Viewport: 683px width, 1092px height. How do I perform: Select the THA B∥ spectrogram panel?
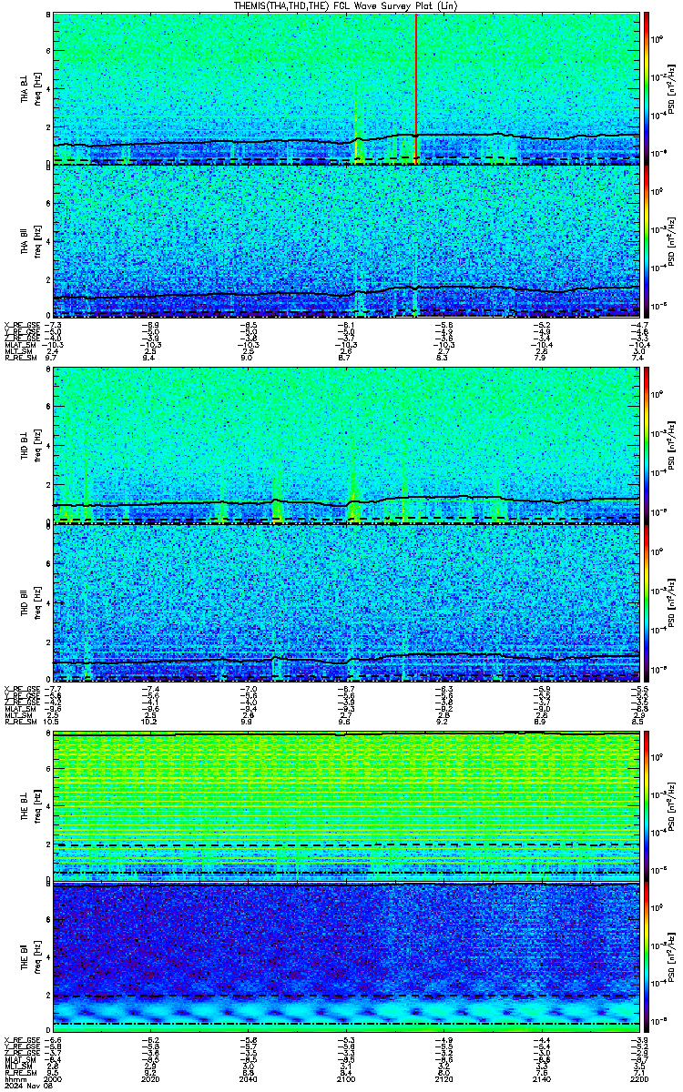(x=347, y=241)
